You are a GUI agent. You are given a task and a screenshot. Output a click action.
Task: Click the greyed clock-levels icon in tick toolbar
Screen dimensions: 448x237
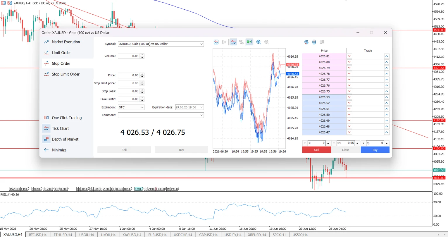coord(224,42)
